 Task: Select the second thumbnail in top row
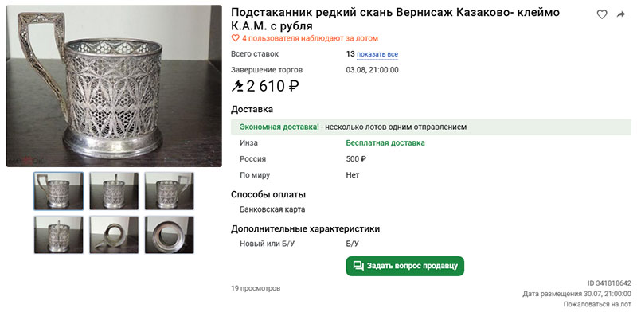(x=114, y=191)
